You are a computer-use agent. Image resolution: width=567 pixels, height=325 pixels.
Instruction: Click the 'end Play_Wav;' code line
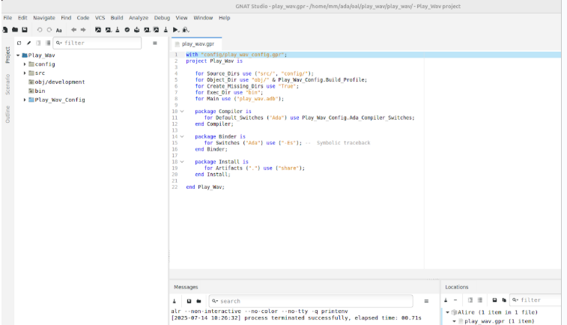[205, 187]
